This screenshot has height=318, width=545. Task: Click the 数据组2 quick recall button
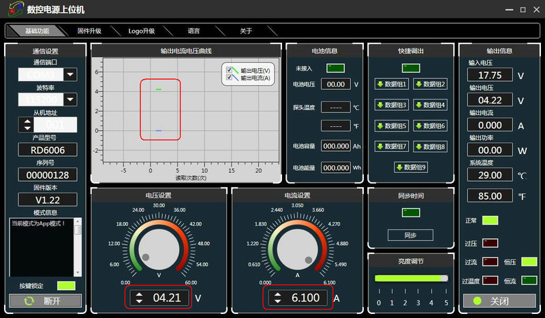pos(430,84)
